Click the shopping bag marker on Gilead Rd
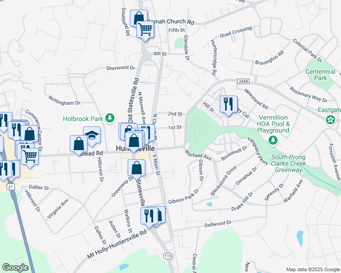341x273 pixels. tap(79, 144)
